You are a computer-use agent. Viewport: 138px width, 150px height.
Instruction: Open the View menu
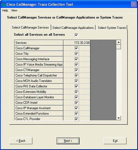(x=14, y=10)
